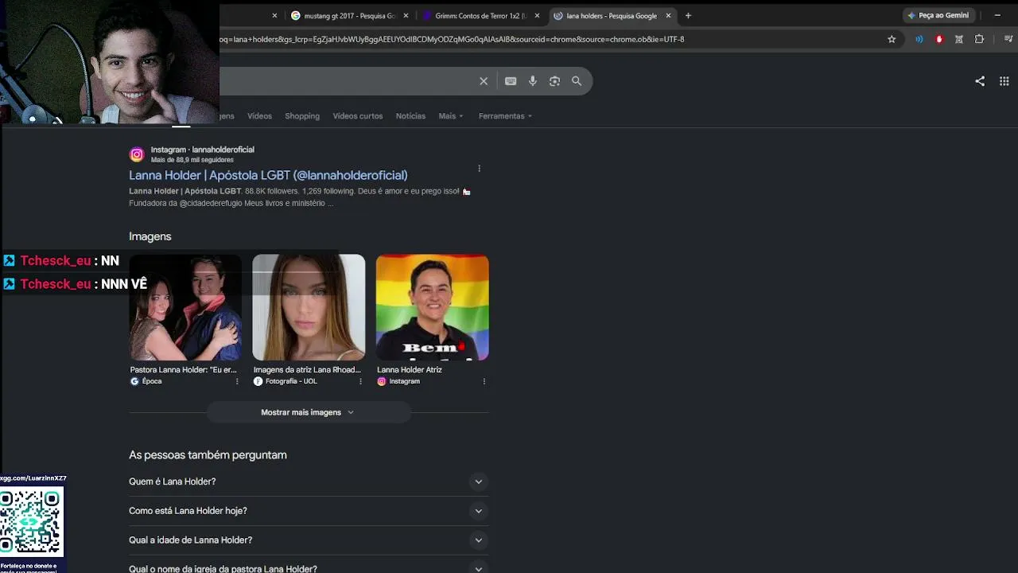This screenshot has width=1018, height=573.
Task: Open the Google apps grid
Action: [1004, 81]
